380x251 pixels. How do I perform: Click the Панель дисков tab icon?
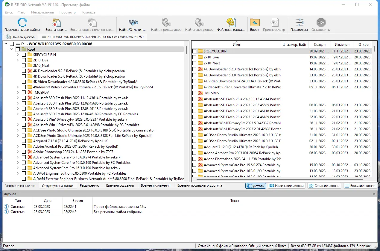8,37
